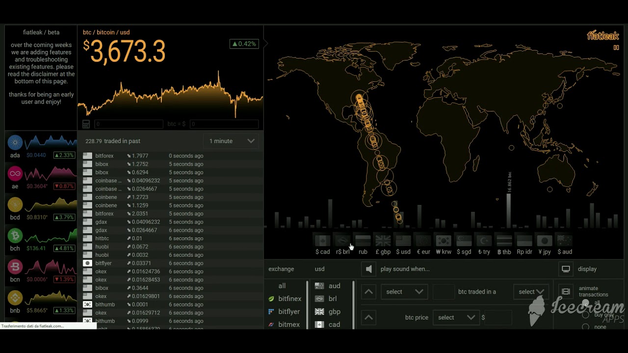The image size is (628, 353).
Task: Click the 'exchange' column header
Action: click(281, 269)
